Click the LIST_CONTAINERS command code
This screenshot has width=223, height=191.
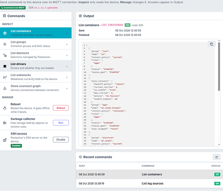pos(112,25)
